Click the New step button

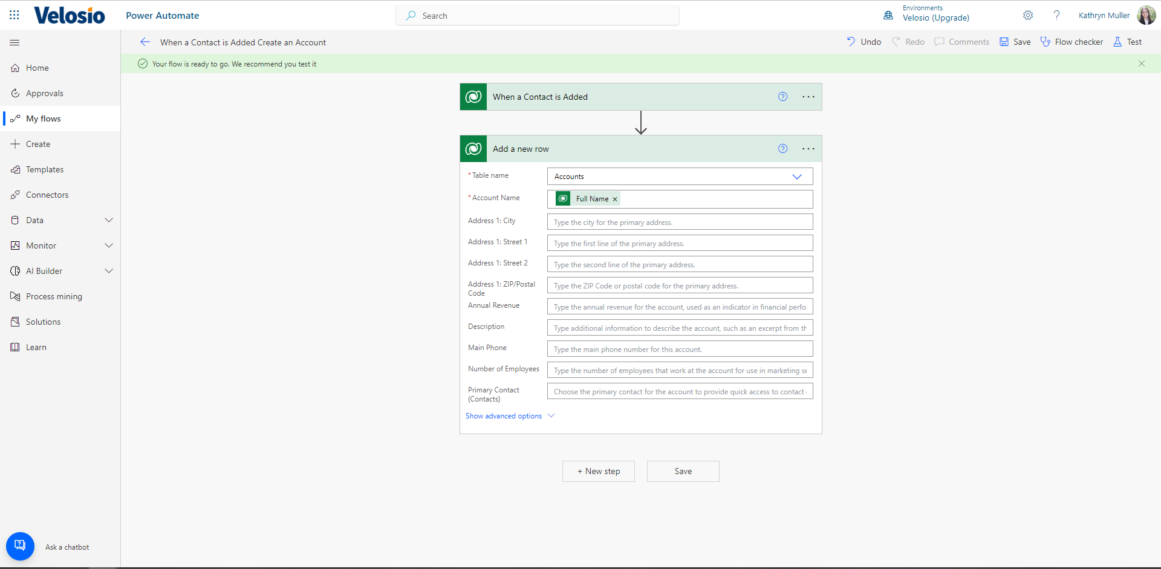click(x=598, y=471)
